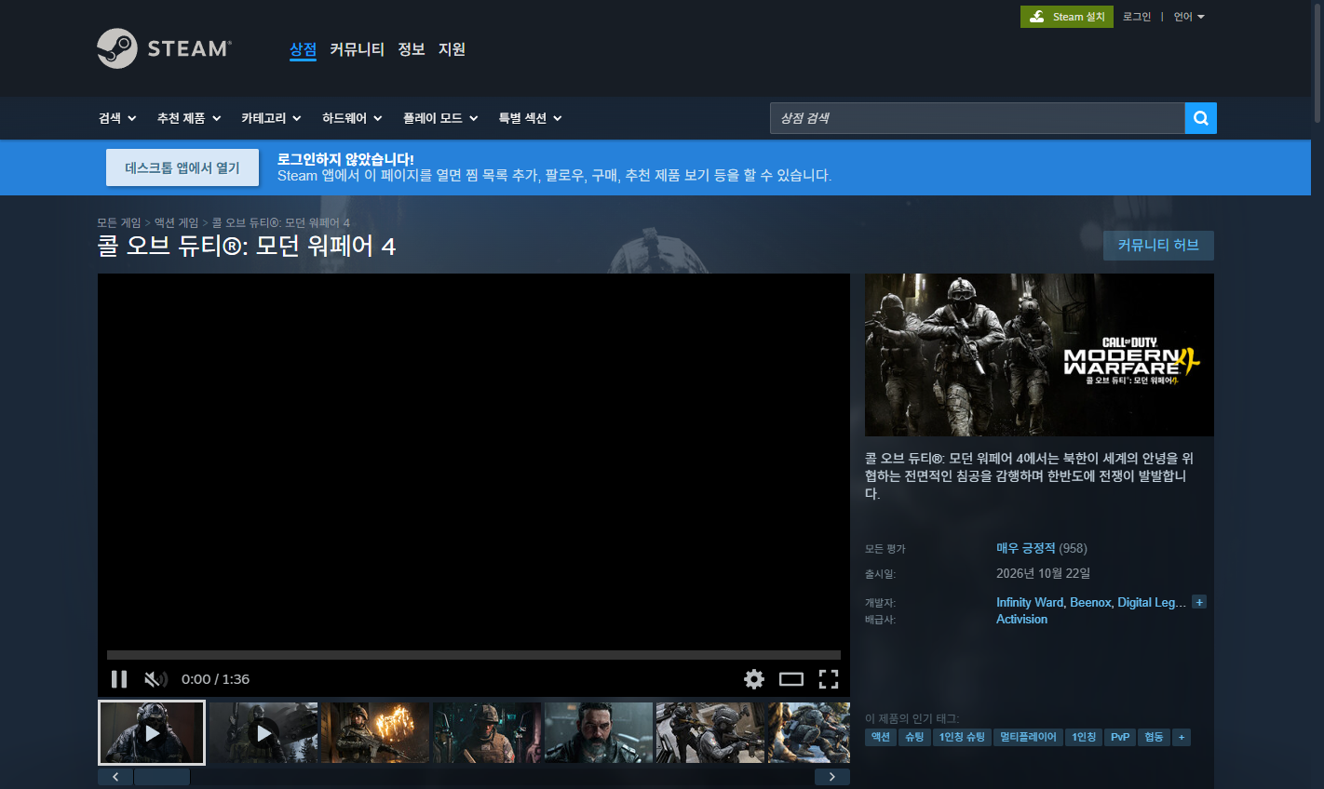The height and width of the screenshot is (789, 1324).
Task: Open the 매우 긍정적 reviews link
Action: pos(1026,548)
